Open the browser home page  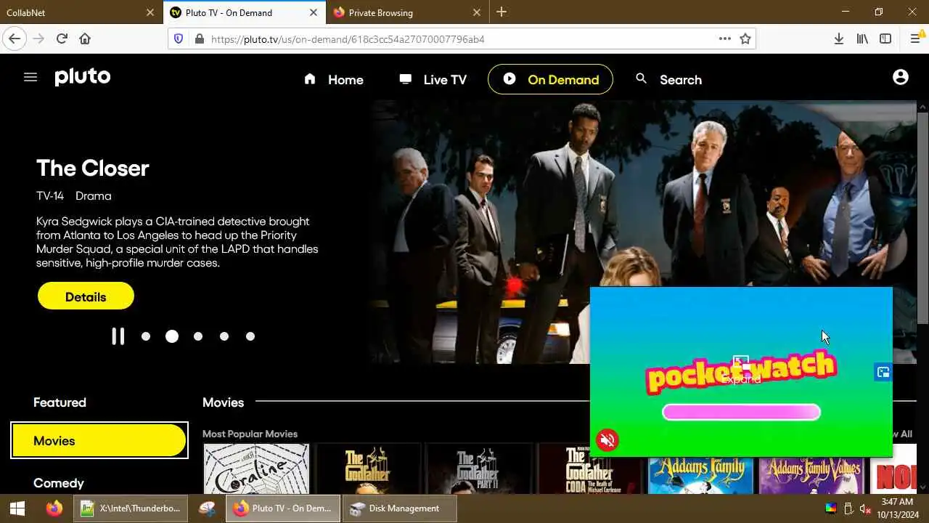(85, 38)
